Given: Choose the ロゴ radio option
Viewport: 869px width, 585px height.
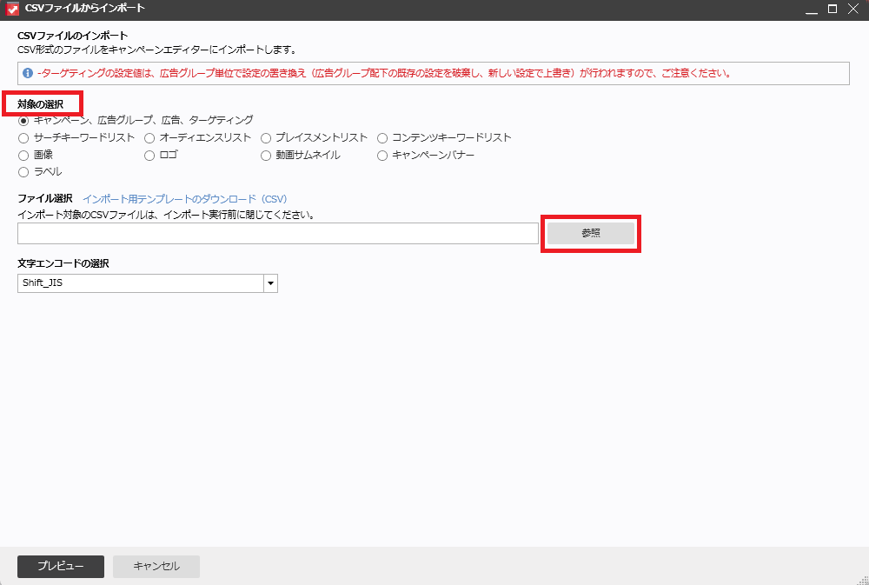Looking at the screenshot, I should [x=150, y=155].
